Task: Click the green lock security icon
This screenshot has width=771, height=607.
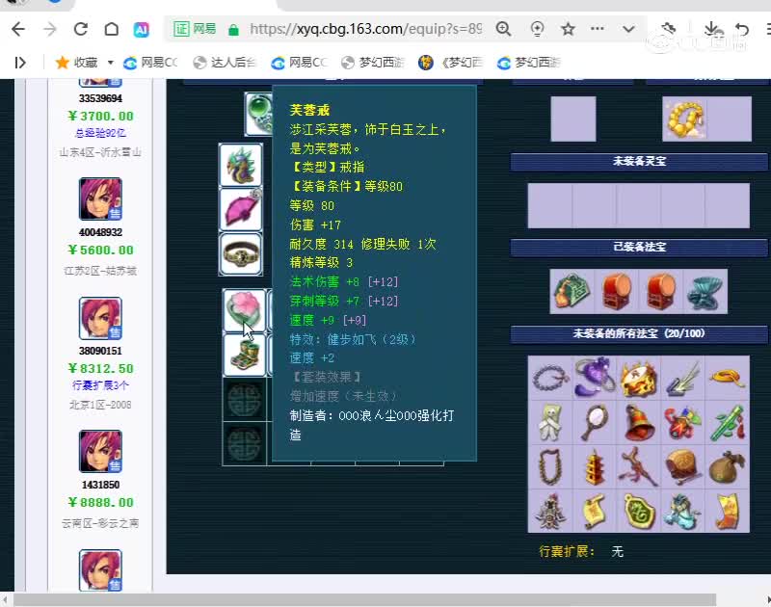Action: click(233, 30)
